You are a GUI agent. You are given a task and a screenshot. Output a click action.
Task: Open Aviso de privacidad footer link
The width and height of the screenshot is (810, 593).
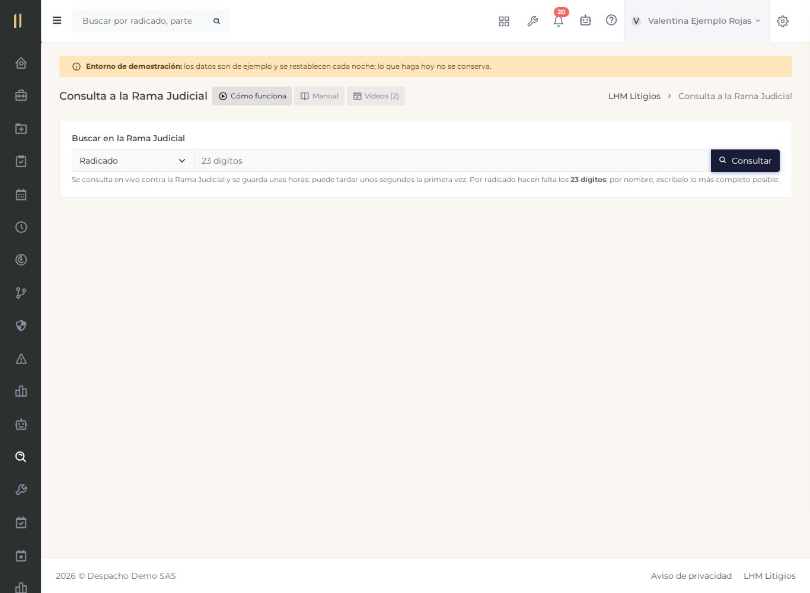click(691, 576)
